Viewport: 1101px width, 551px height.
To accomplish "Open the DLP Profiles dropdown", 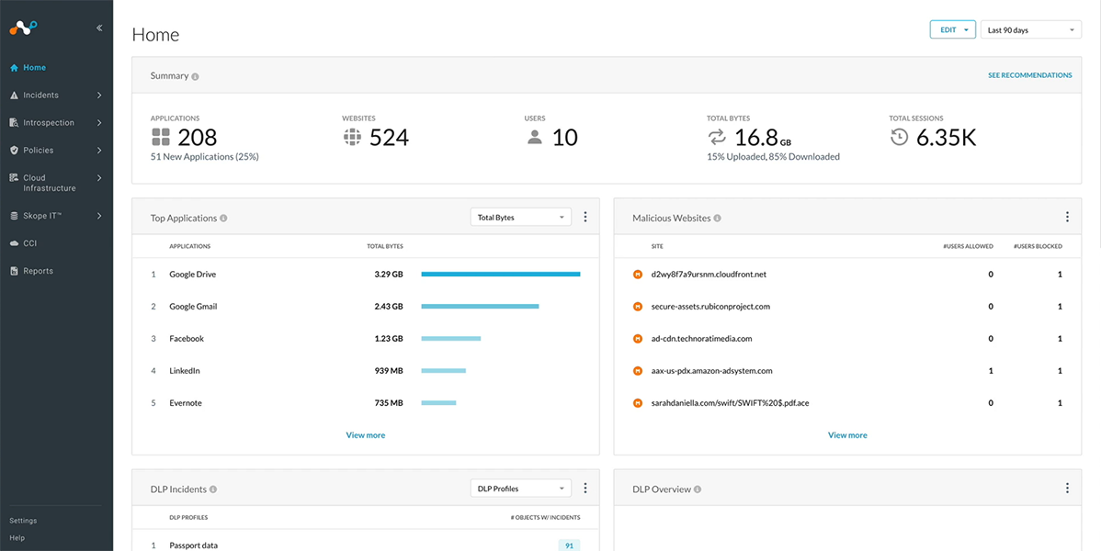I will pos(521,488).
